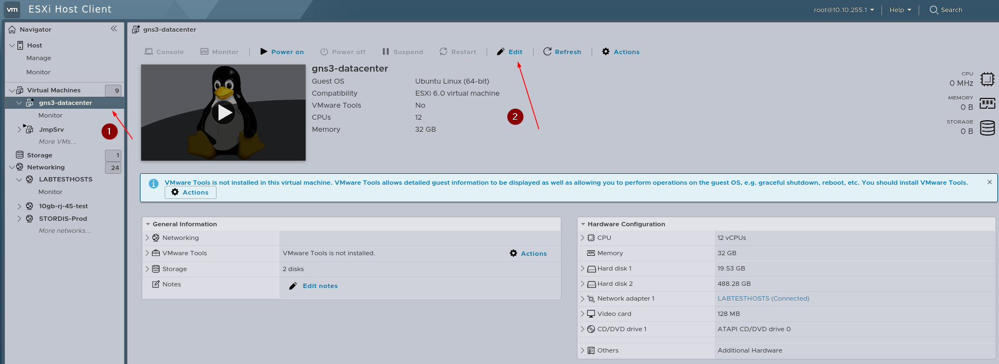
Task: Collapse the General Information panel
Action: pos(148,224)
